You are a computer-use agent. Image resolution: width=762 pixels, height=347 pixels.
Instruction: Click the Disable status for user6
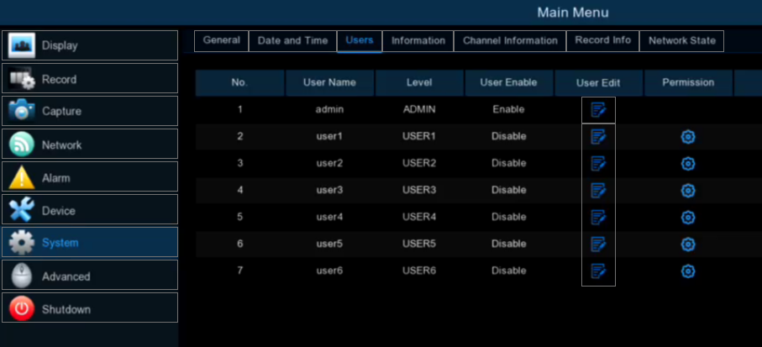[x=509, y=271]
